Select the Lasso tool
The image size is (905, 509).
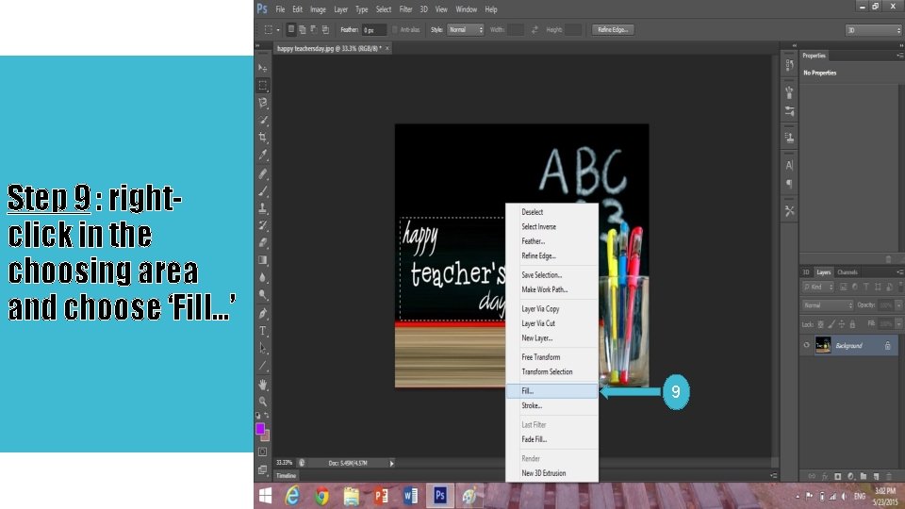click(x=263, y=102)
